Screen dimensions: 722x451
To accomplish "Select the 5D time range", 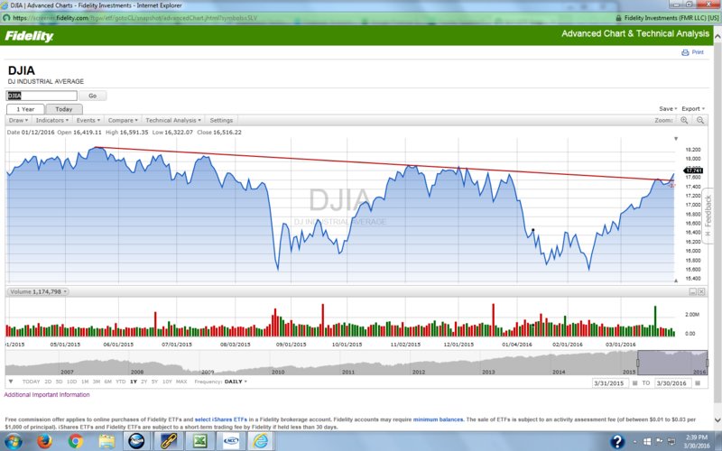I will (x=59, y=382).
